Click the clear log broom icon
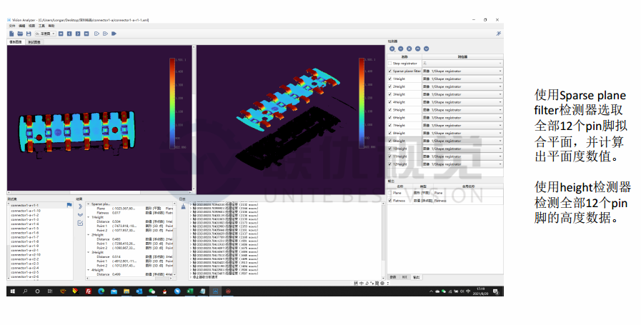This screenshot has height=325, width=641. pyautogui.click(x=183, y=206)
